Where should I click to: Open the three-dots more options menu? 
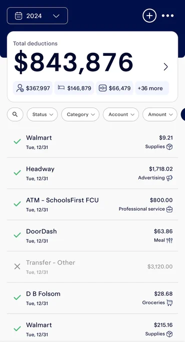tap(167, 16)
